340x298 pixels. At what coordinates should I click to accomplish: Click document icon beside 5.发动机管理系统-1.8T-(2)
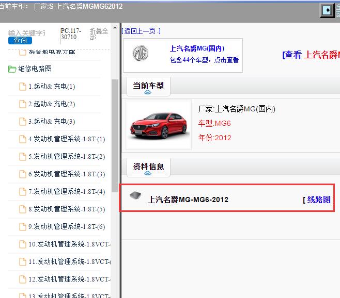[x=23, y=156]
